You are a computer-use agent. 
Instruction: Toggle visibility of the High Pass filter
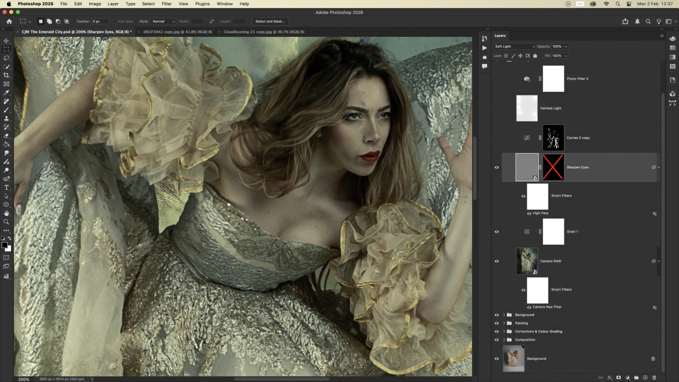pos(529,213)
